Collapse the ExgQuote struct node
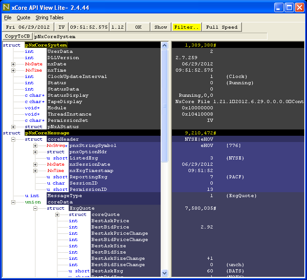Image resolution: width=307 pixels, height=280 pixels. click(35, 208)
